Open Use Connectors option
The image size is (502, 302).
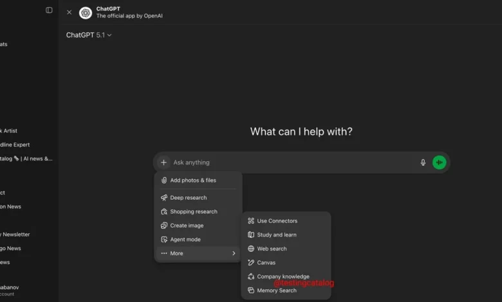[x=277, y=221]
